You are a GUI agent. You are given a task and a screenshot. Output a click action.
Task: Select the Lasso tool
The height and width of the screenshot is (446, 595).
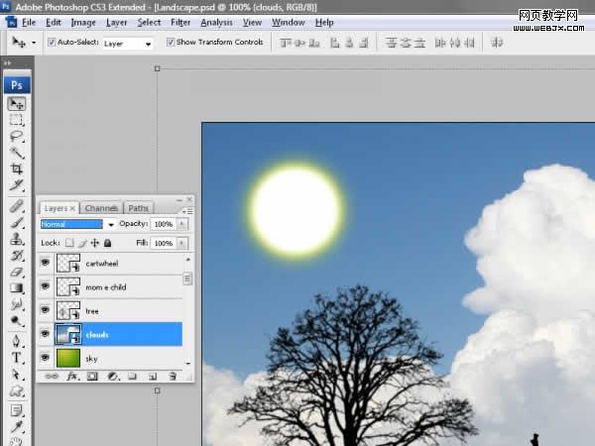[17, 137]
